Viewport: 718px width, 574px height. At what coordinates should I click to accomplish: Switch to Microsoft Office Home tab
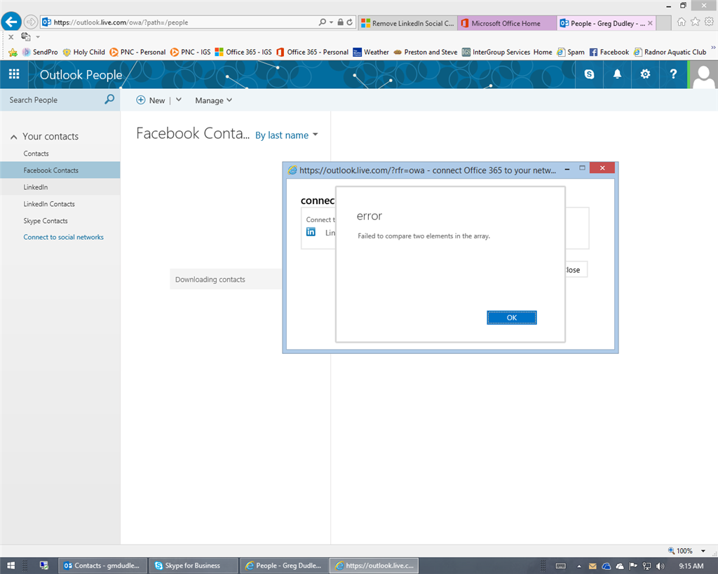pos(506,23)
